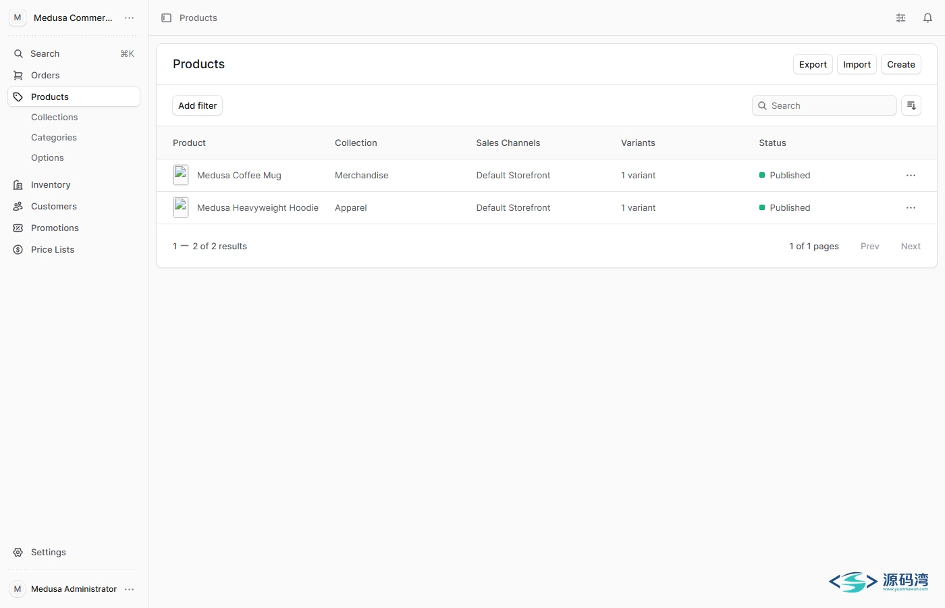Open actions menu for Medusa Heavyweight Hoodie
The image size is (945, 608).
(x=911, y=208)
